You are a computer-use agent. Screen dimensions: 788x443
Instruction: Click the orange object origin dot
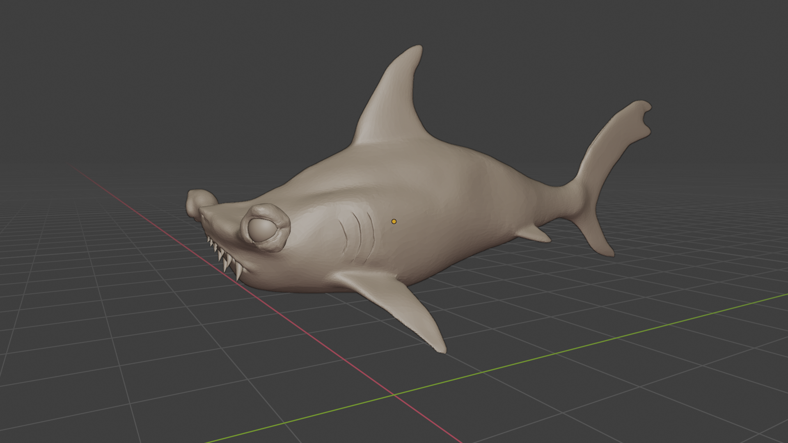click(394, 221)
